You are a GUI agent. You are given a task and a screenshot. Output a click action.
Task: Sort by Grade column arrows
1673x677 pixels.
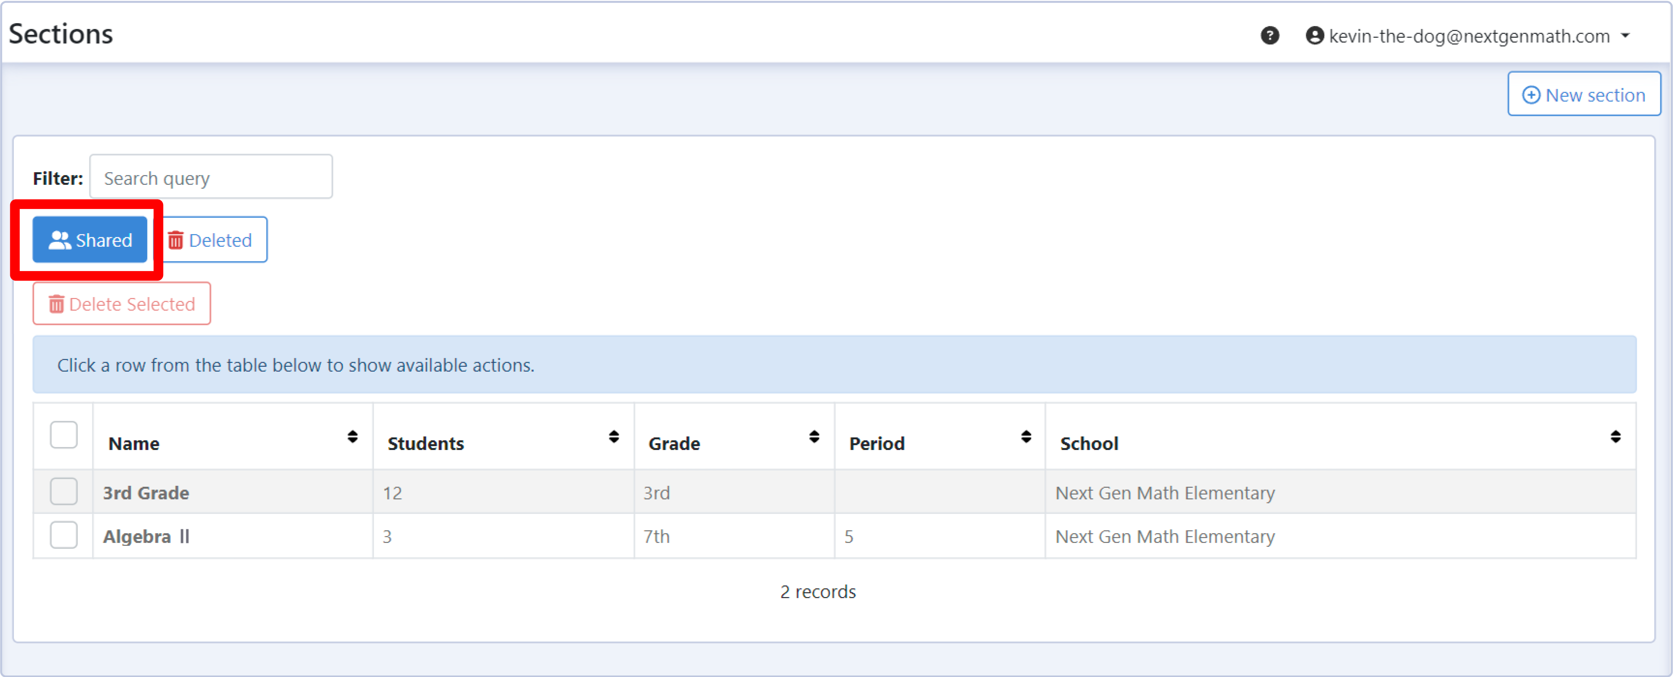pyautogui.click(x=814, y=436)
